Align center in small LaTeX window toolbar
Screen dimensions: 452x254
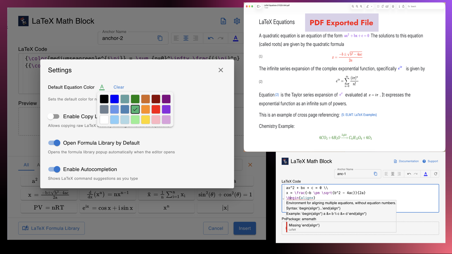(x=393, y=174)
